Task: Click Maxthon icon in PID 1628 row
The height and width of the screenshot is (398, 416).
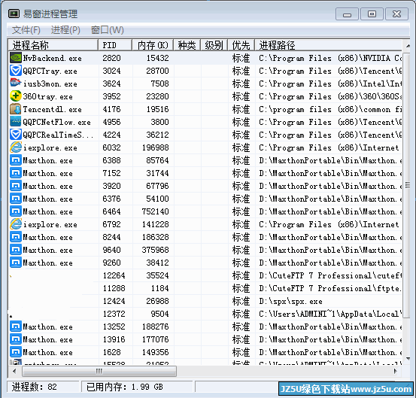Action: click(x=16, y=352)
